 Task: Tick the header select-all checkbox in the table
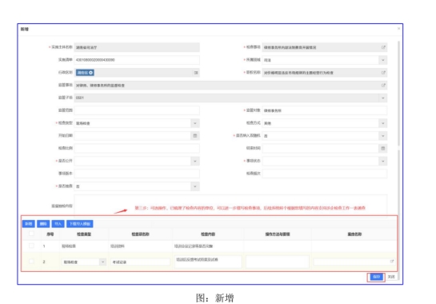point(31,234)
